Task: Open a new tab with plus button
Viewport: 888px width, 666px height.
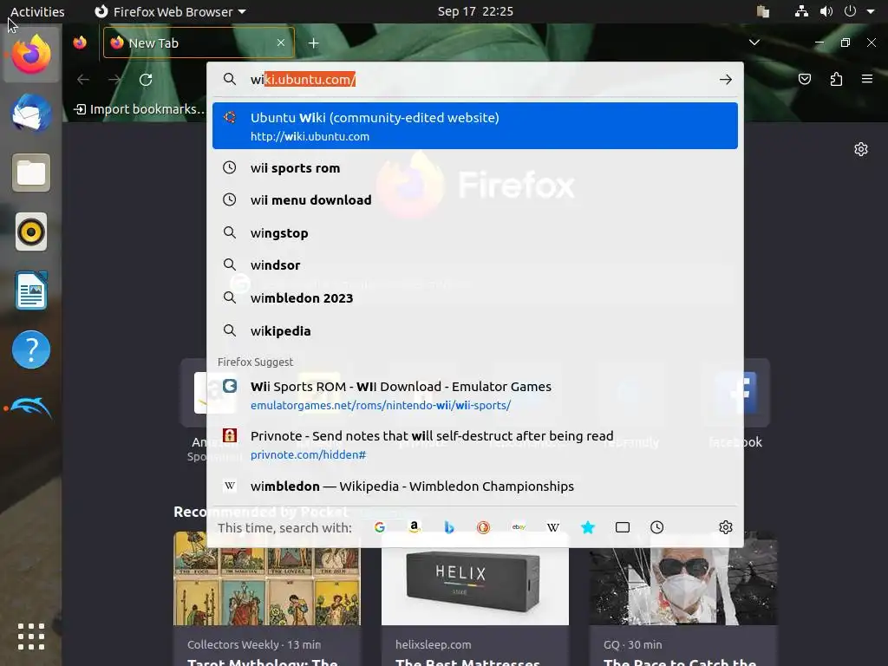Action: click(x=313, y=43)
